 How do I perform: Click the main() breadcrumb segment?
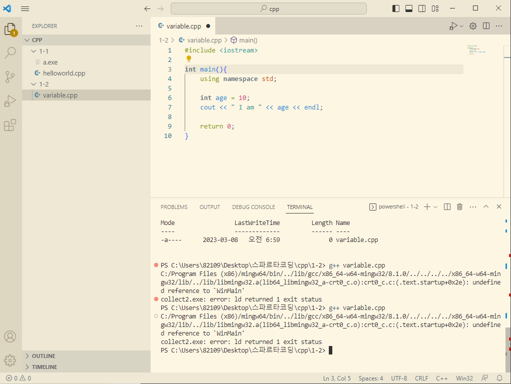(x=244, y=40)
